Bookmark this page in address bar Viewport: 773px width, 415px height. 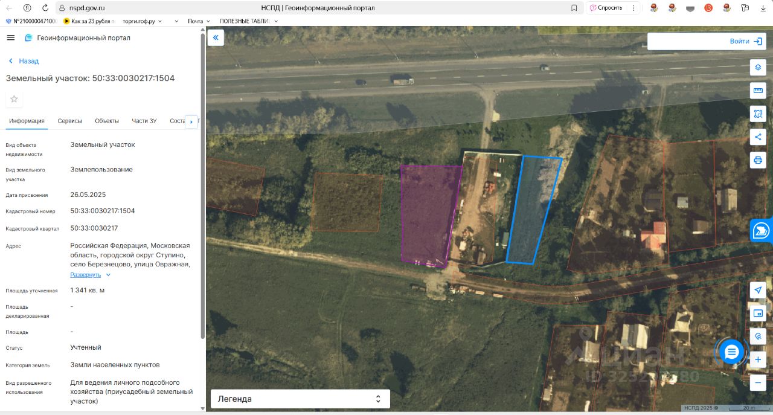(x=574, y=8)
